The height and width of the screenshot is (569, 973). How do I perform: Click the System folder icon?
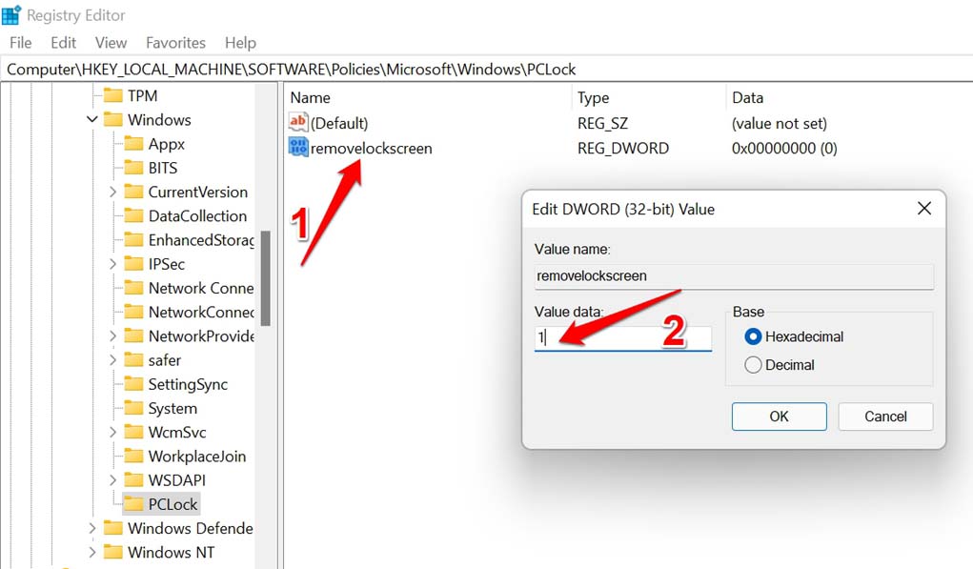(x=133, y=408)
